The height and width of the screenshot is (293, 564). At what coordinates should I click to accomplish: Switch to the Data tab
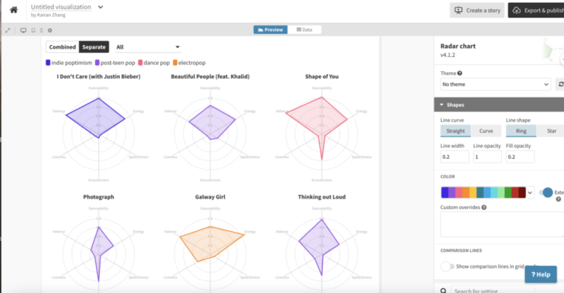pos(309,30)
